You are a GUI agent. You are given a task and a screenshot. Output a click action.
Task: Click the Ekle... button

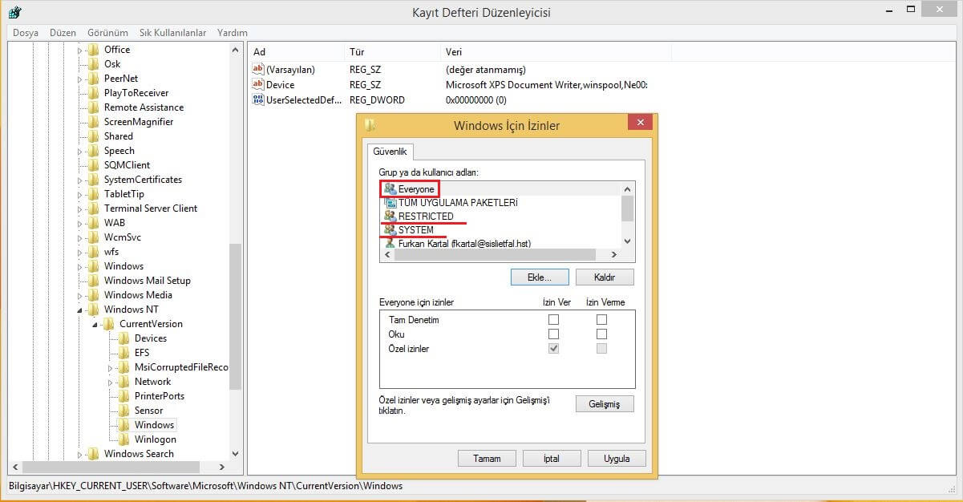click(x=540, y=277)
